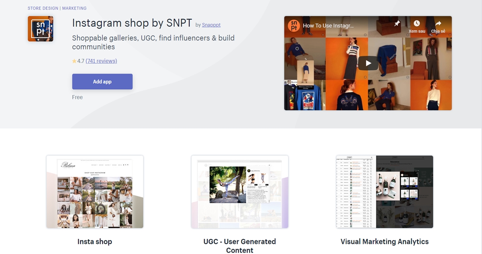Visit the Snapppt developer link
The width and height of the screenshot is (482, 254).
point(211,25)
